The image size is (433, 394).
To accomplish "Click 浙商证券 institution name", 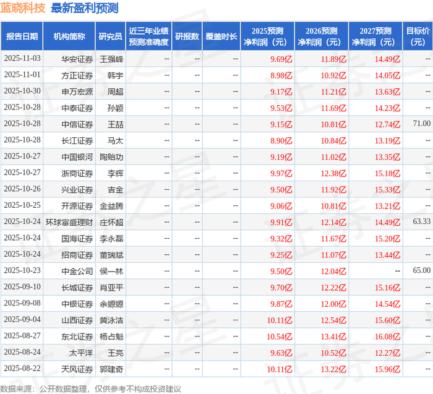I will click(x=77, y=173).
